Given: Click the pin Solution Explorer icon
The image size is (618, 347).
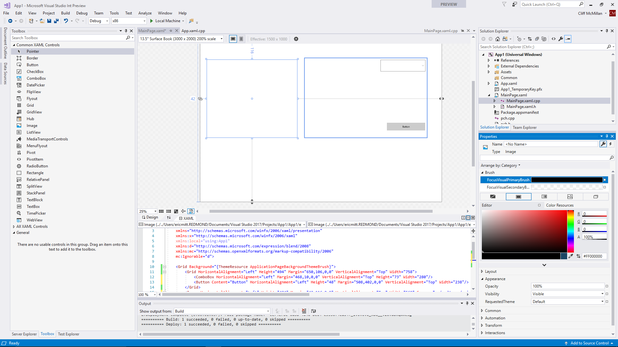Looking at the screenshot, I should (x=607, y=31).
